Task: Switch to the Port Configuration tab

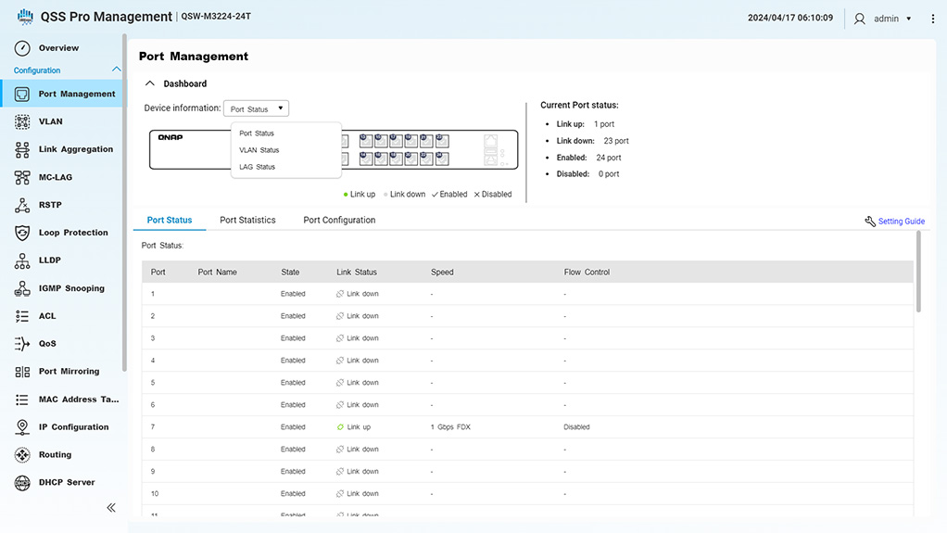Action: coord(339,221)
